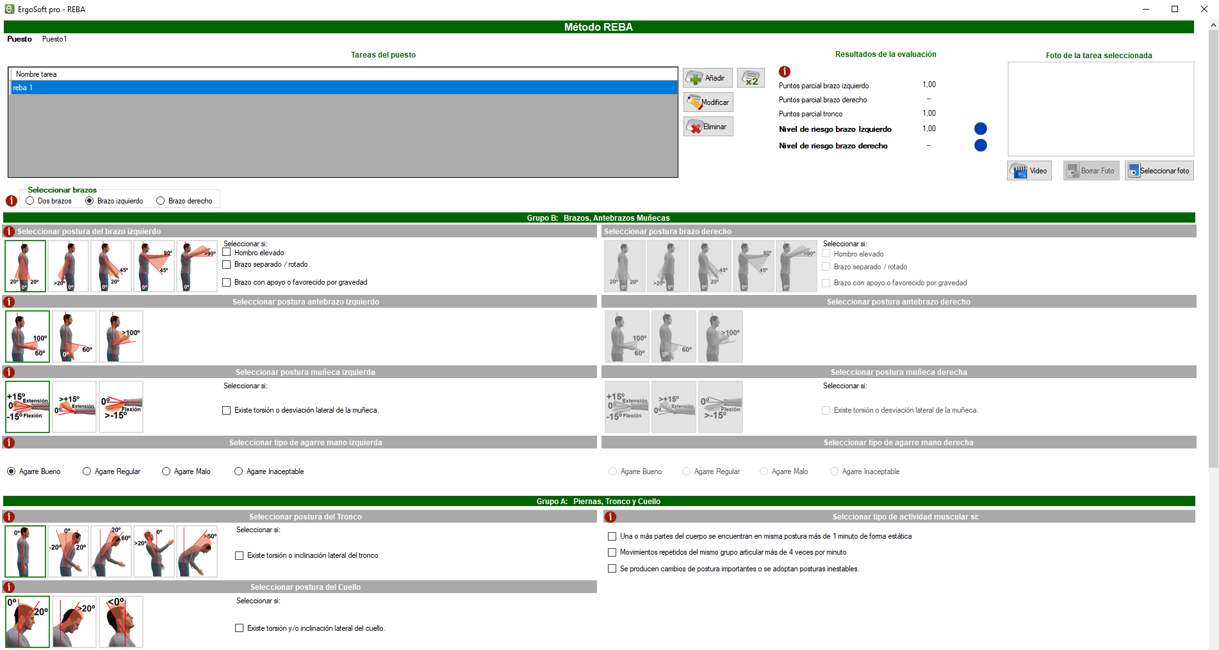
Task: Click the red info icon above results
Action: 785,72
